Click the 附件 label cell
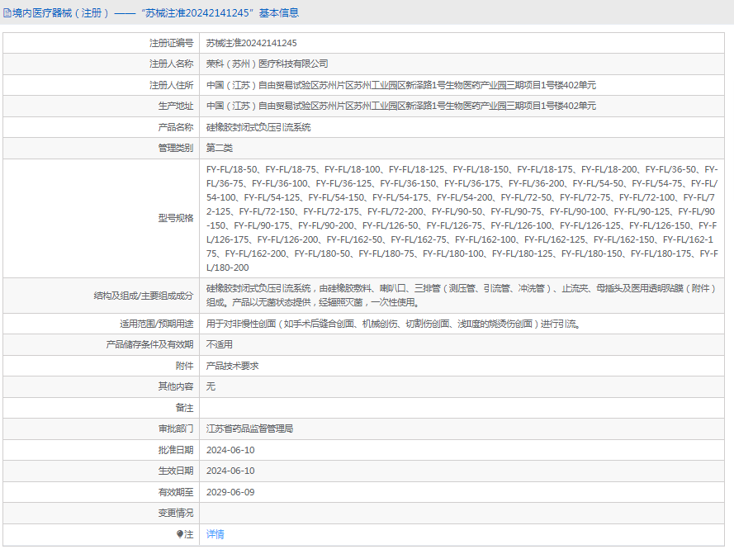Screen dimensions: 734x554 102,366
